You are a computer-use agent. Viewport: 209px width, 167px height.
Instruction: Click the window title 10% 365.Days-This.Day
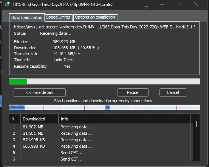tap(63, 5)
